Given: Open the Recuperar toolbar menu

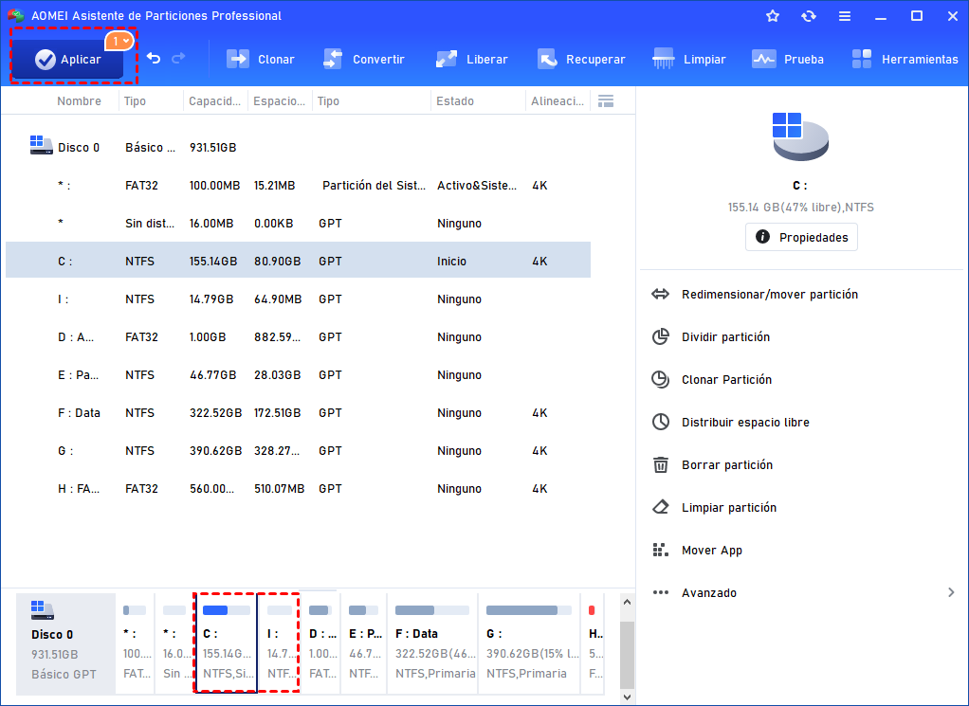Looking at the screenshot, I should (581, 60).
